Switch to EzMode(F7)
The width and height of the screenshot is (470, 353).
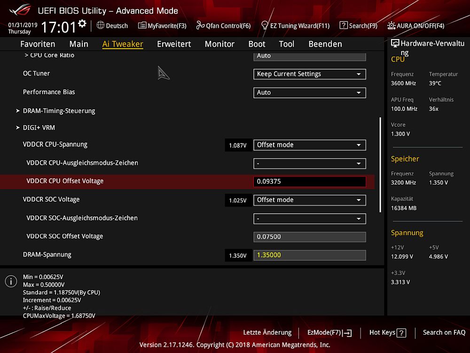tap(329, 333)
